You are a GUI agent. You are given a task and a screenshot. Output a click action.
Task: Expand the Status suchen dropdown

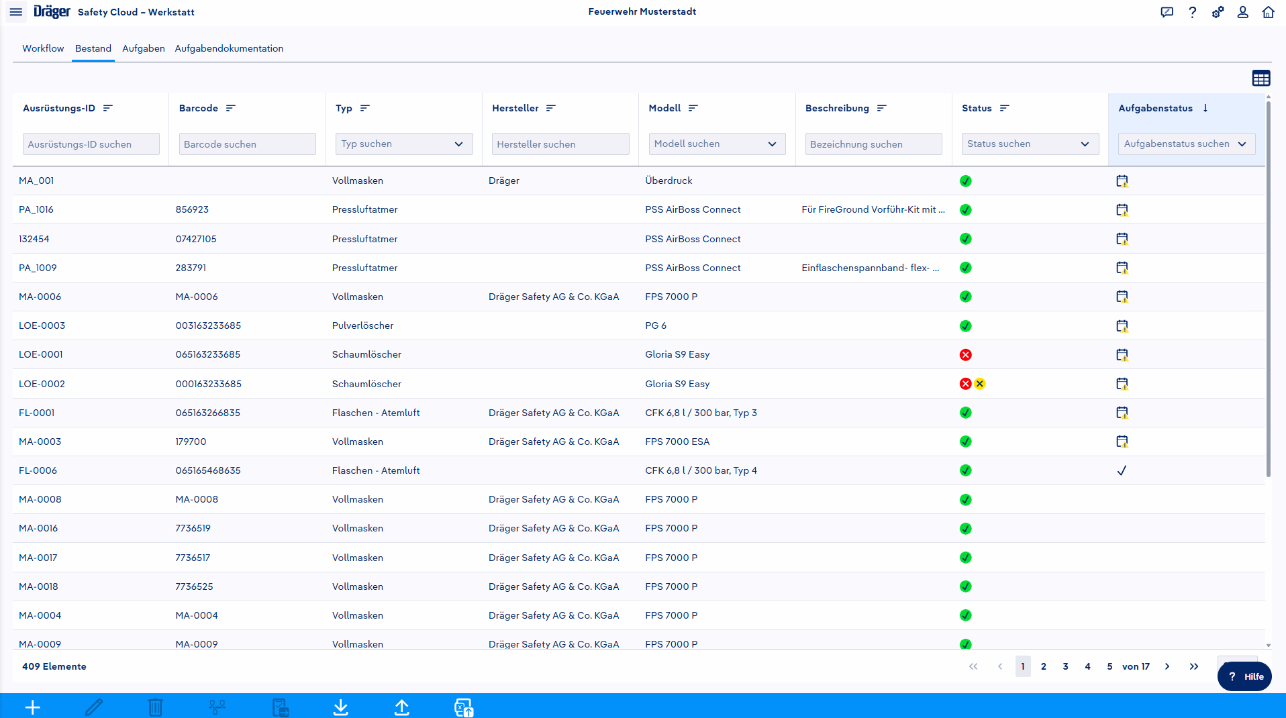tap(1085, 144)
